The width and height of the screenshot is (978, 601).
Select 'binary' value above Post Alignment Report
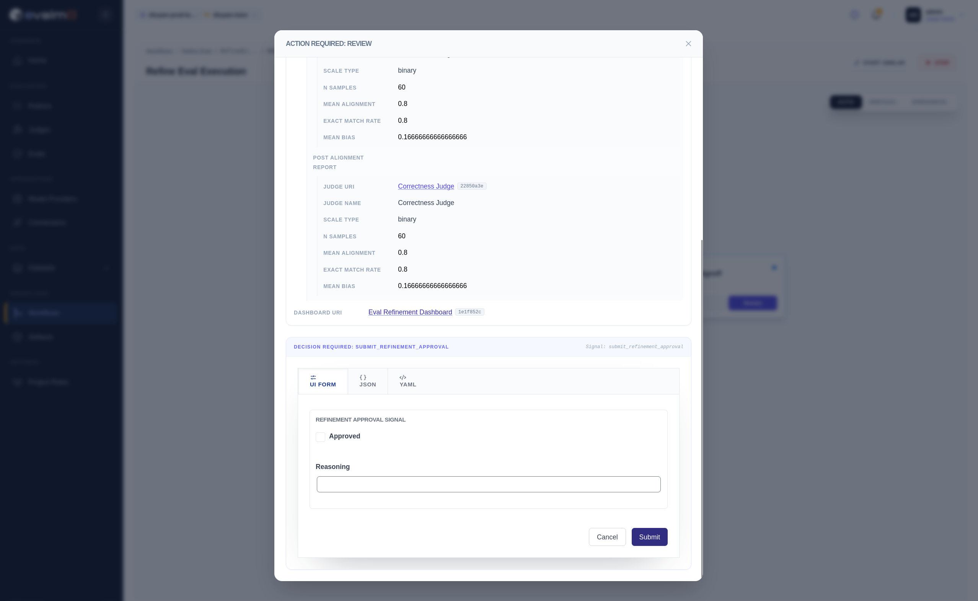407,70
